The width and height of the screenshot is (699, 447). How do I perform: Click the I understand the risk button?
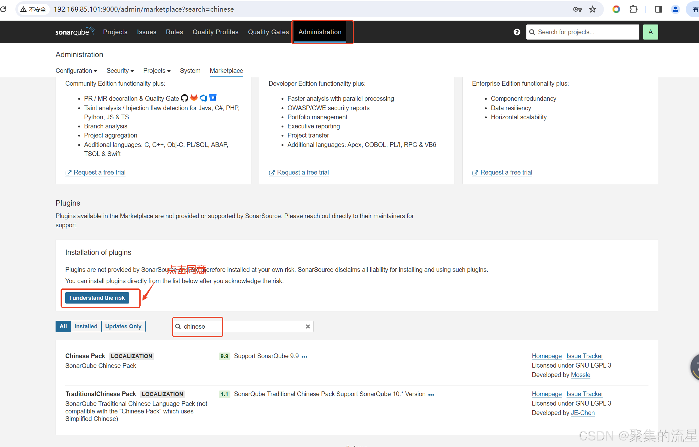point(97,298)
